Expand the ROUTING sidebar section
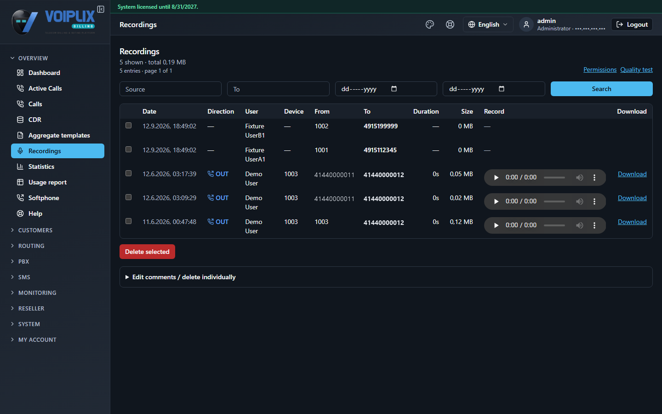 click(28, 246)
